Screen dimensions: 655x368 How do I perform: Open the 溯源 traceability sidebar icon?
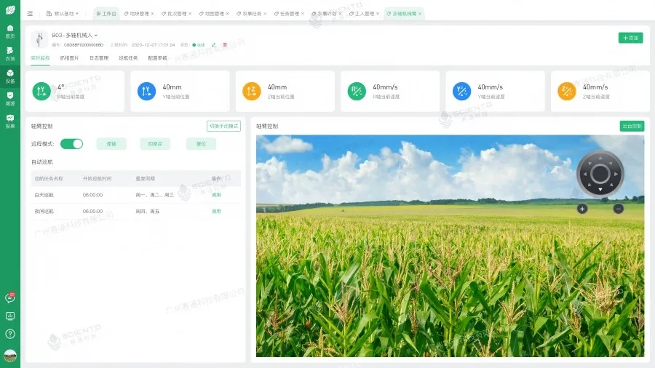[10, 98]
